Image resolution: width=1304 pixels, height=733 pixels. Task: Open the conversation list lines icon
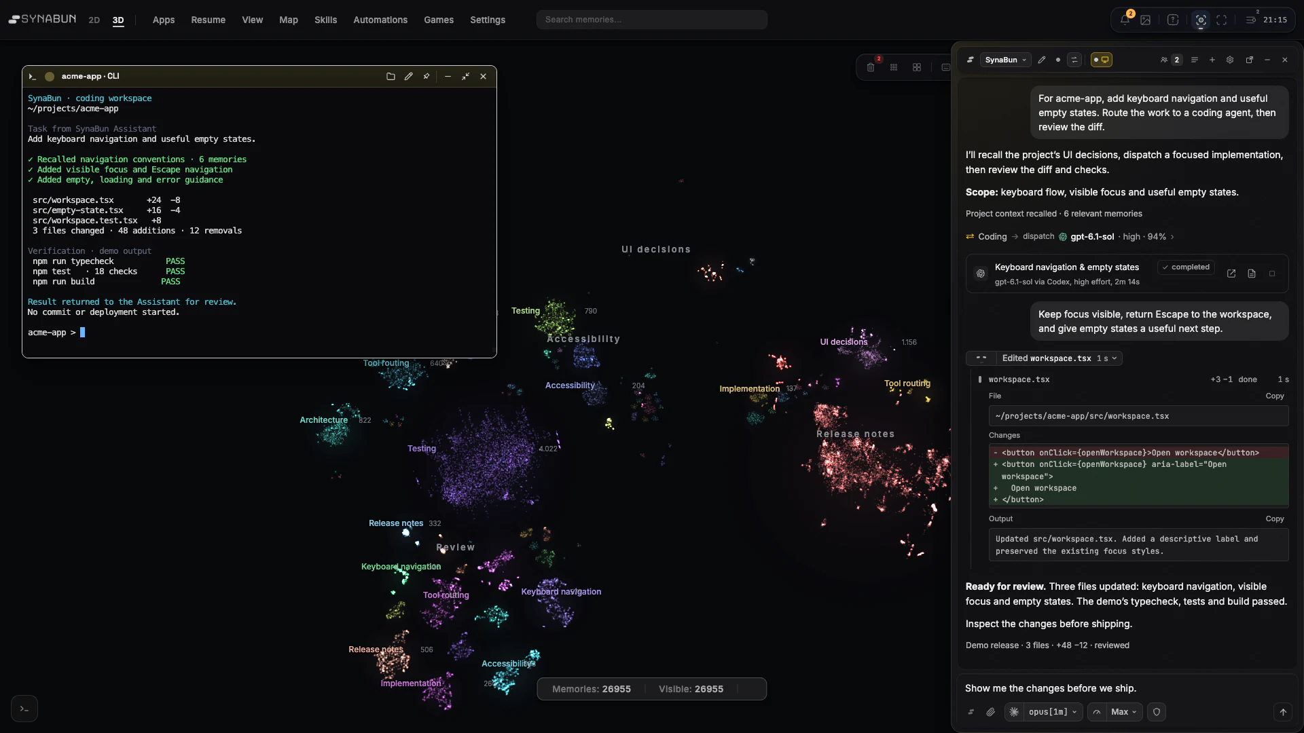[x=1195, y=60]
